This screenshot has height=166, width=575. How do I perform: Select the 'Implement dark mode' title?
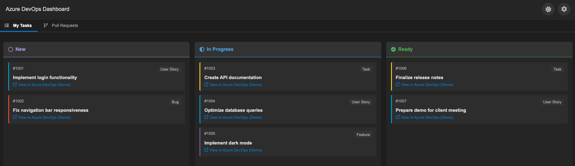[x=228, y=143]
